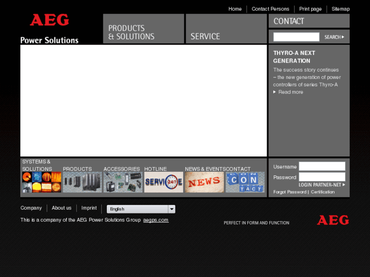Viewport: 370px width, 277px height.
Task: Open the Service 24/7 hotline thumbnail
Action: (164, 182)
